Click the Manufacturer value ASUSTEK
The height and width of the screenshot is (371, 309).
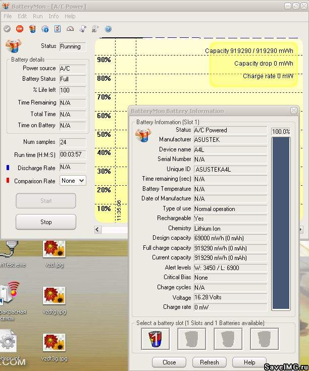point(230,140)
